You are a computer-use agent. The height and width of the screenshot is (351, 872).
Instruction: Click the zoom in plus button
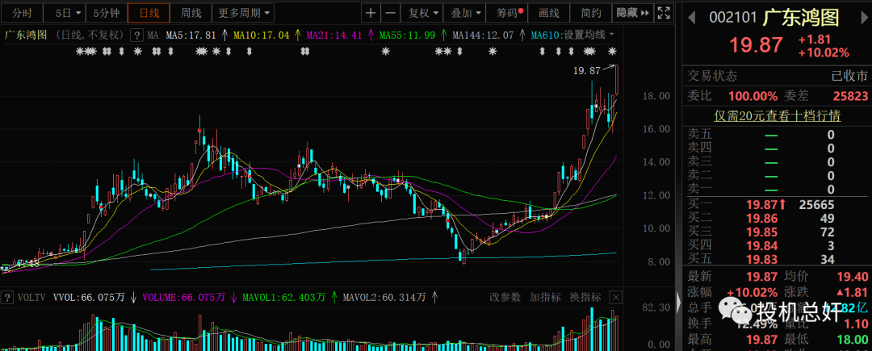click(371, 13)
